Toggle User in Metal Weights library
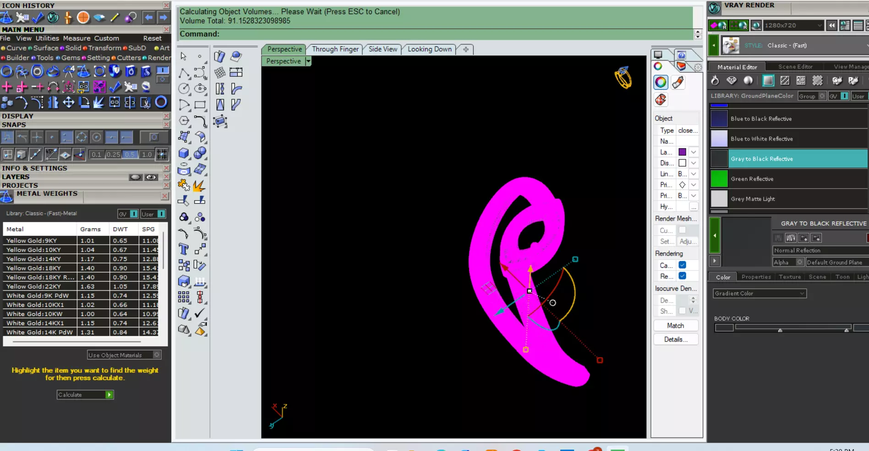The image size is (869, 451). [153, 214]
